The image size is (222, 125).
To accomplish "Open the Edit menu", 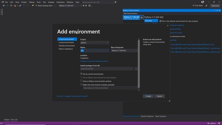I will pyautogui.click(x=11, y=2).
